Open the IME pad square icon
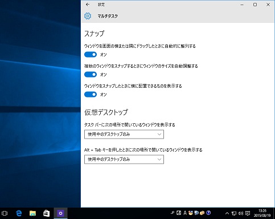Viewport: 275px width, 219px height. point(179,213)
